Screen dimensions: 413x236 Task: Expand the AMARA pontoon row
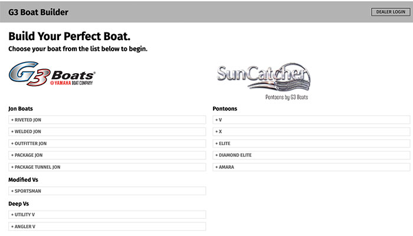(x=312, y=167)
